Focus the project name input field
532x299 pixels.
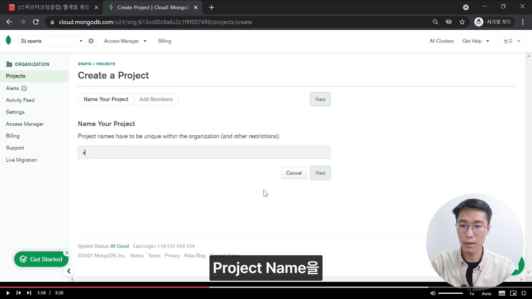204,152
